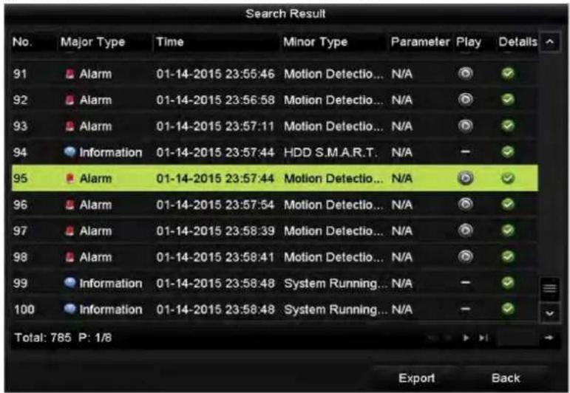Viewport: 570px width, 393px height.
Task: Select the row timed 01-14-2015 23:57:54
Action: pyautogui.click(x=275, y=205)
